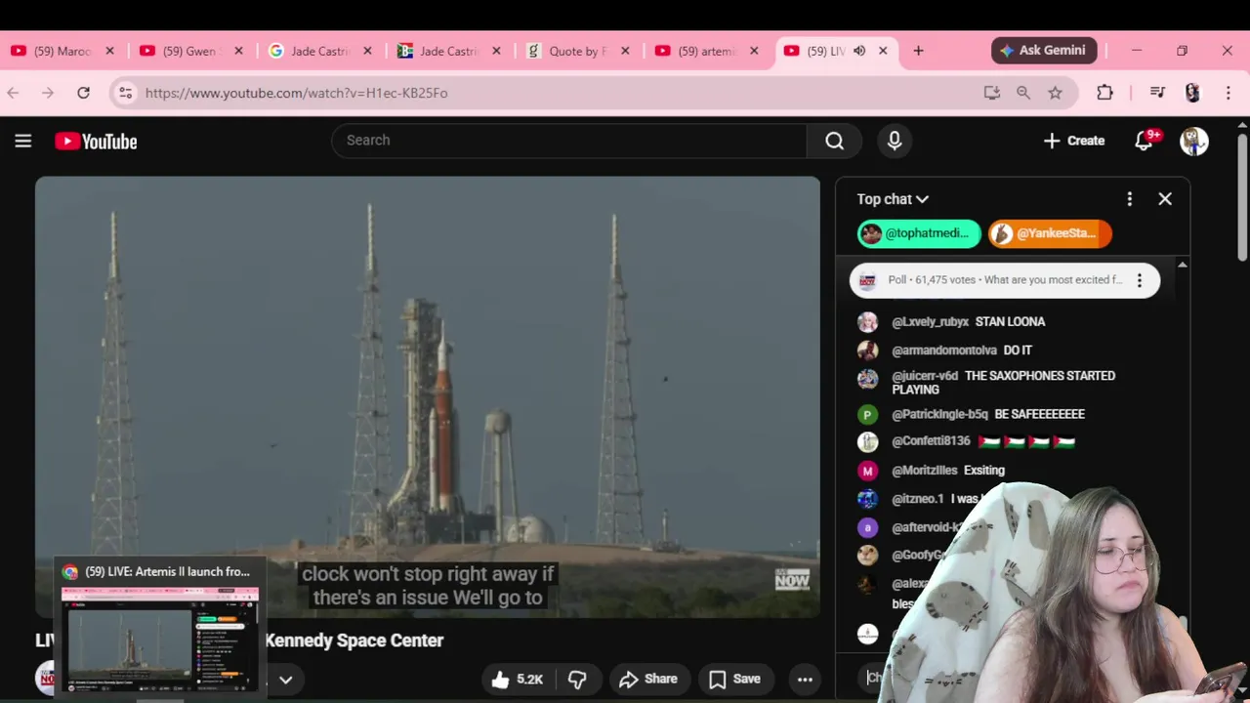Click the Artemis II tab preview thumbnail

coord(160,639)
